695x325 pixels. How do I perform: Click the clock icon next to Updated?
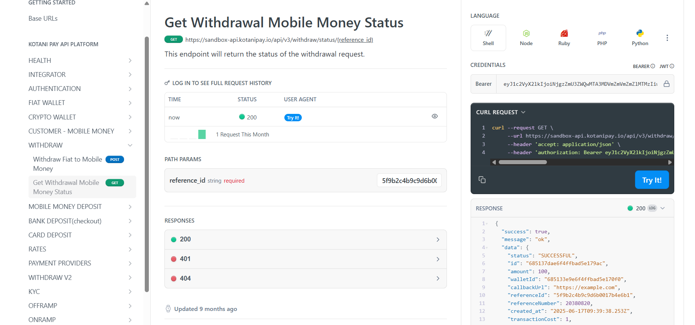[x=168, y=309]
